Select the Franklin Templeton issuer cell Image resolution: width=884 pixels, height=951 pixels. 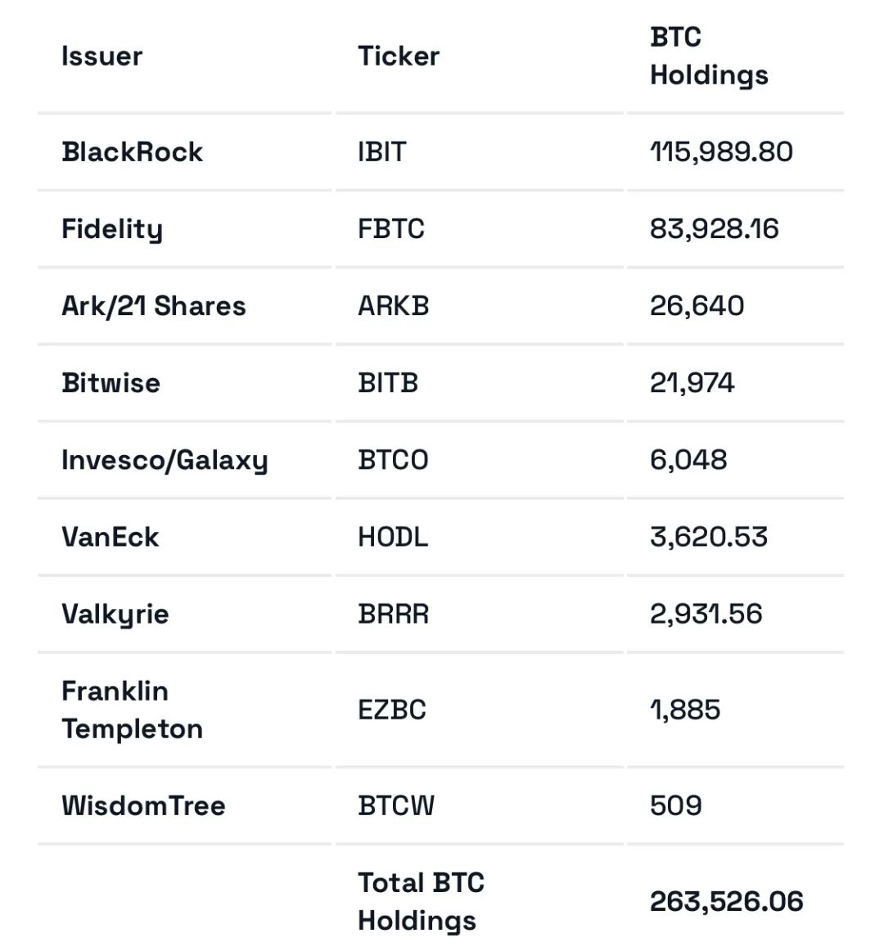[x=132, y=710]
